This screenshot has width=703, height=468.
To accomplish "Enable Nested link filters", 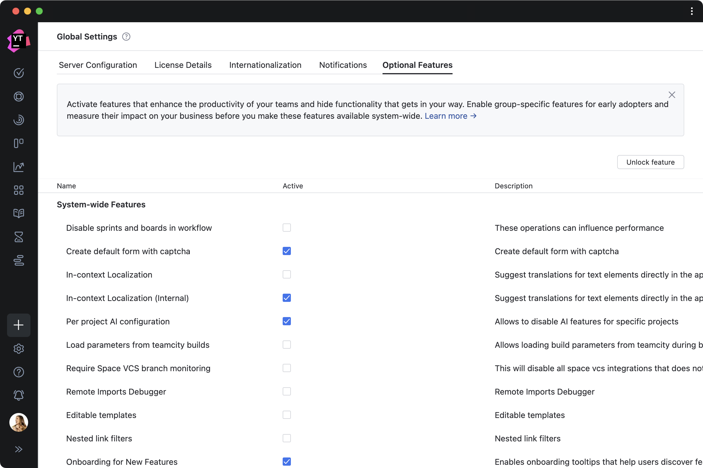I will pyautogui.click(x=286, y=438).
